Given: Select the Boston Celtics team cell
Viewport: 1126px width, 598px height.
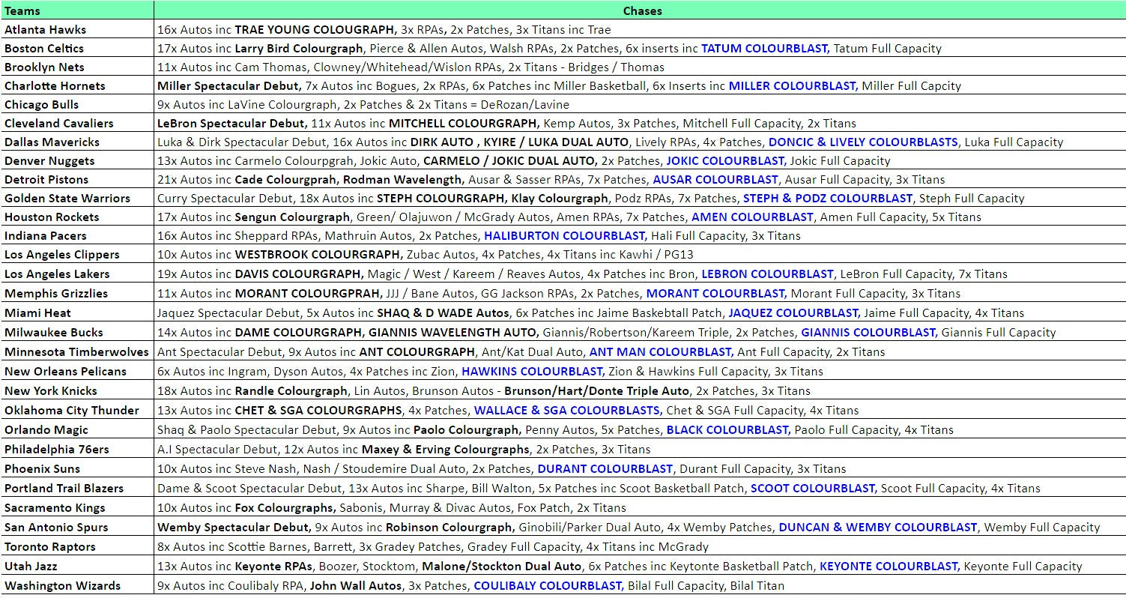Looking at the screenshot, I should point(44,49).
